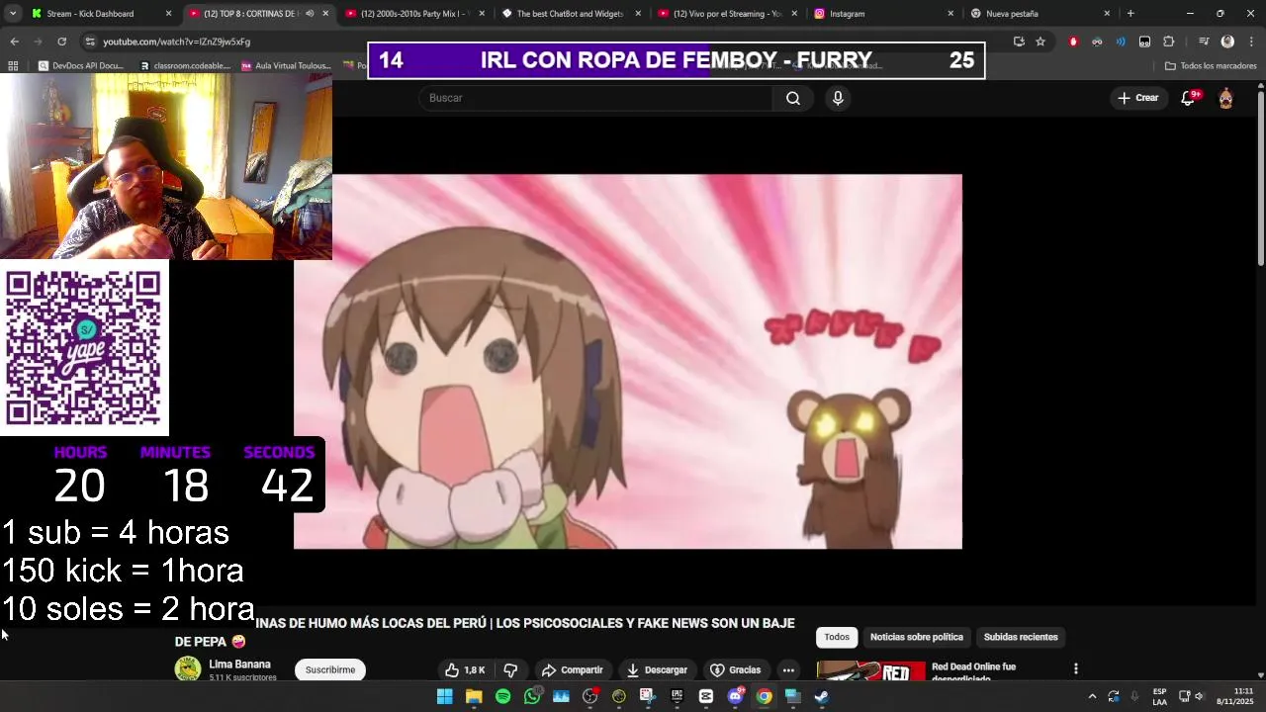Image resolution: width=1266 pixels, height=712 pixels.
Task: Open the Extensions puzzle menu
Action: (x=1168, y=42)
